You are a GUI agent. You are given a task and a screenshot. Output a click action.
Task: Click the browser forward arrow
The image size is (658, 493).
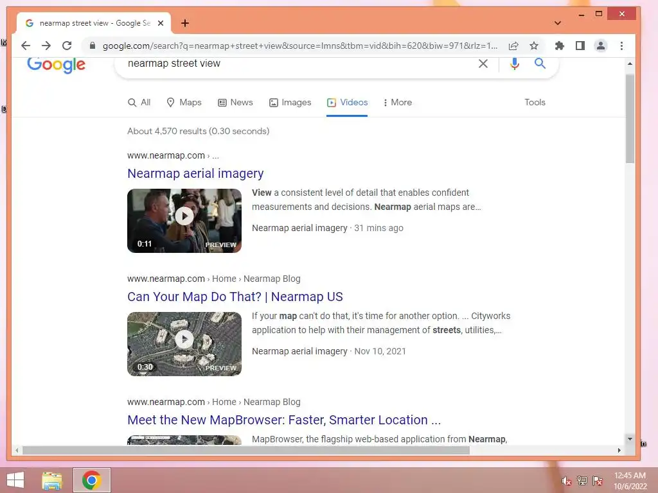point(46,46)
